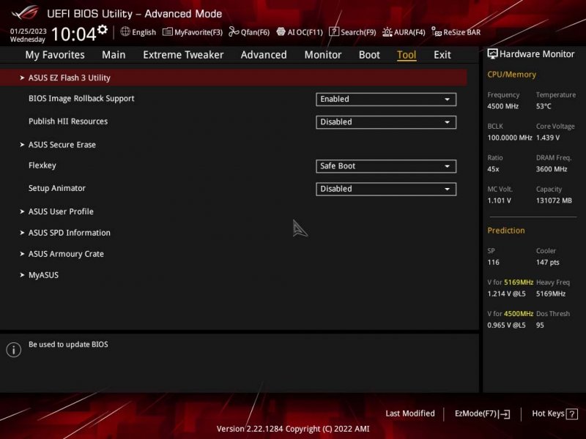Open the Exit tab
This screenshot has height=439, width=586.
tap(442, 55)
